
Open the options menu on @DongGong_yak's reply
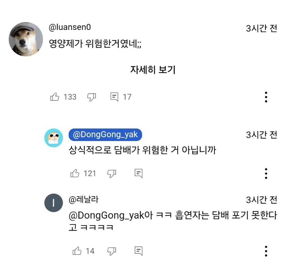[x=266, y=173]
